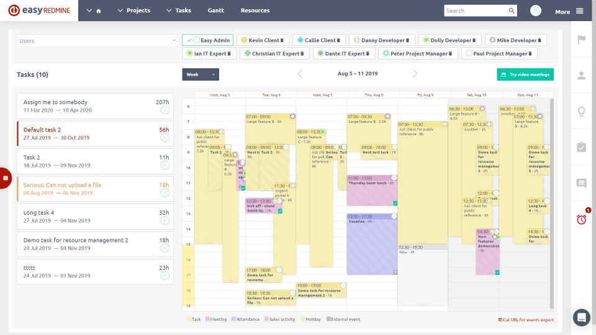The height and width of the screenshot is (335, 596).
Task: Open the alarm clock reminders icon
Action: (x=582, y=219)
